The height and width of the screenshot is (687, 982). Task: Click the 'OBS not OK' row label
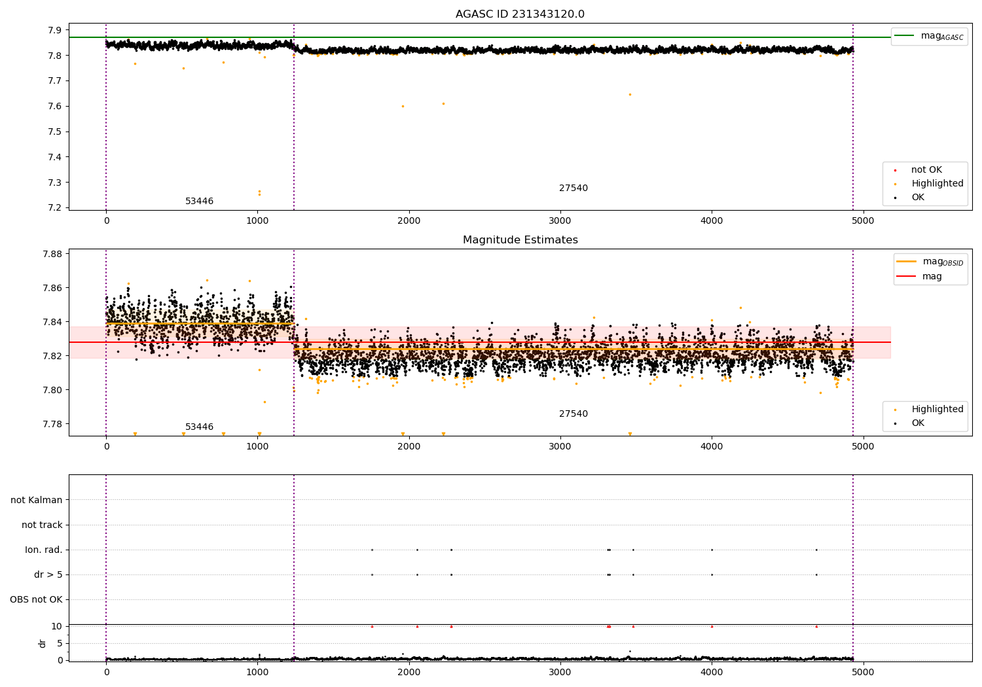pos(36,600)
